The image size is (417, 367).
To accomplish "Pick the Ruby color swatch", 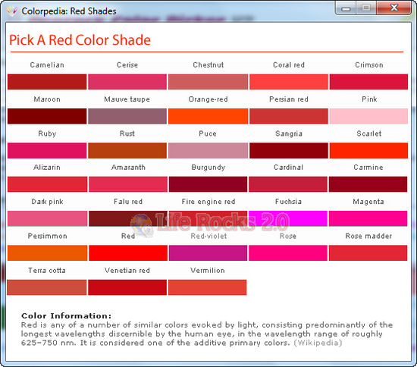I will [47, 151].
